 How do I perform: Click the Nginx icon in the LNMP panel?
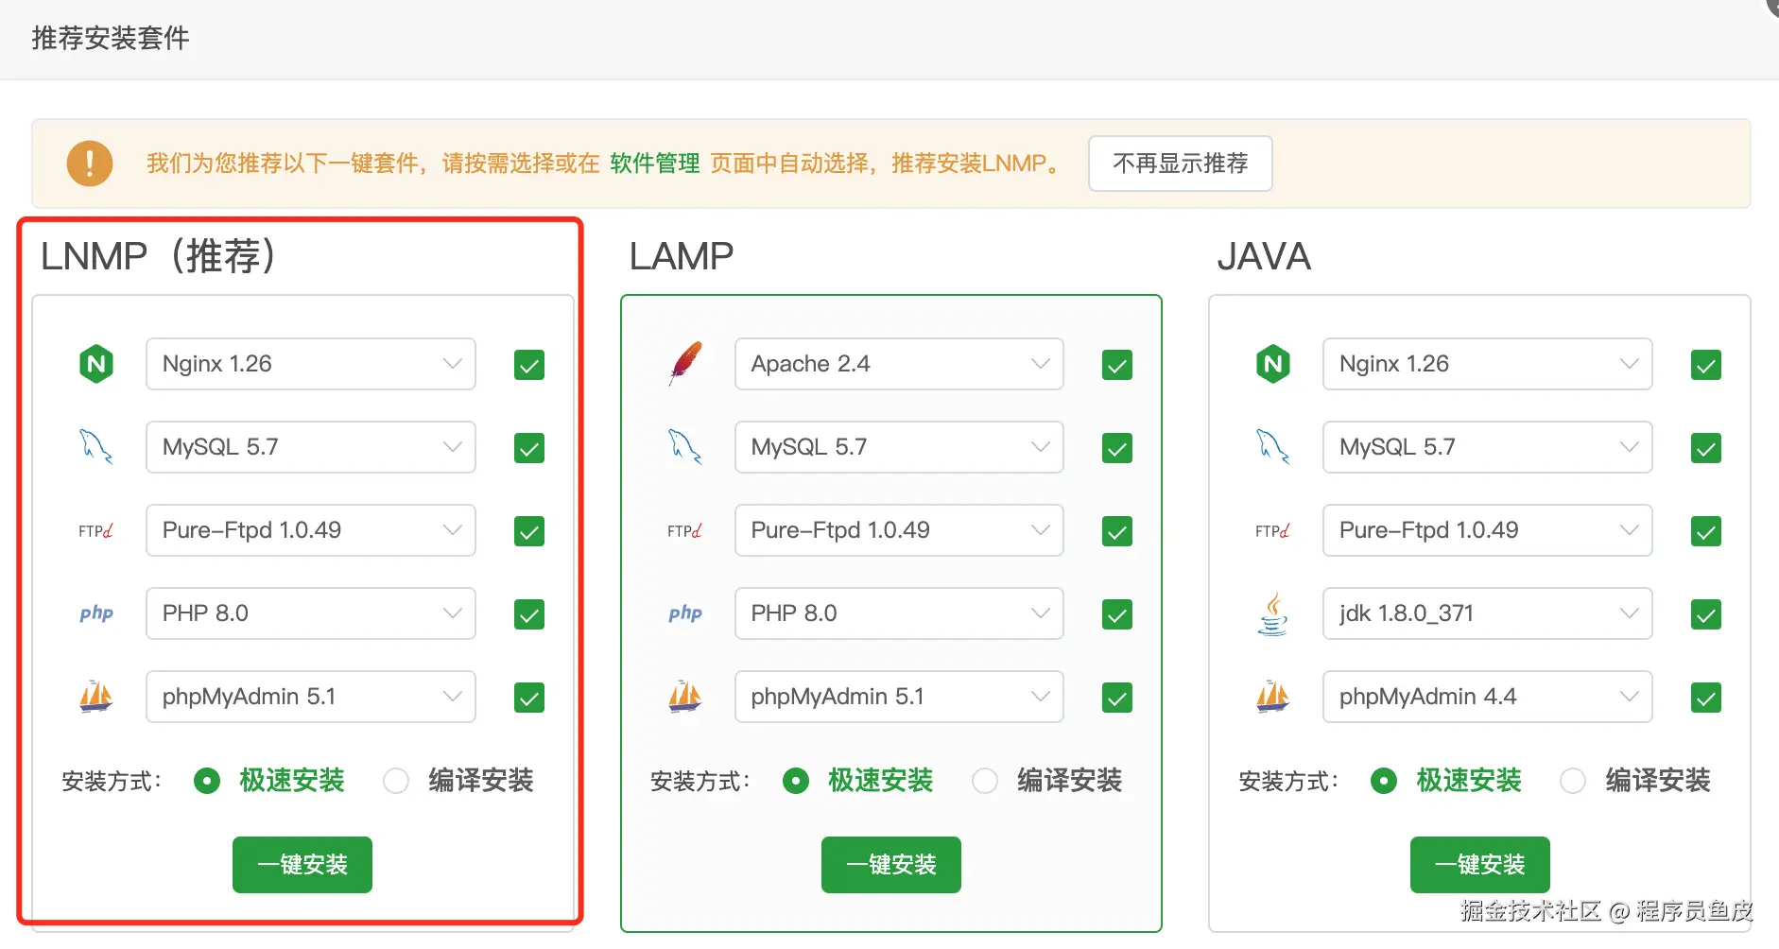[95, 364]
